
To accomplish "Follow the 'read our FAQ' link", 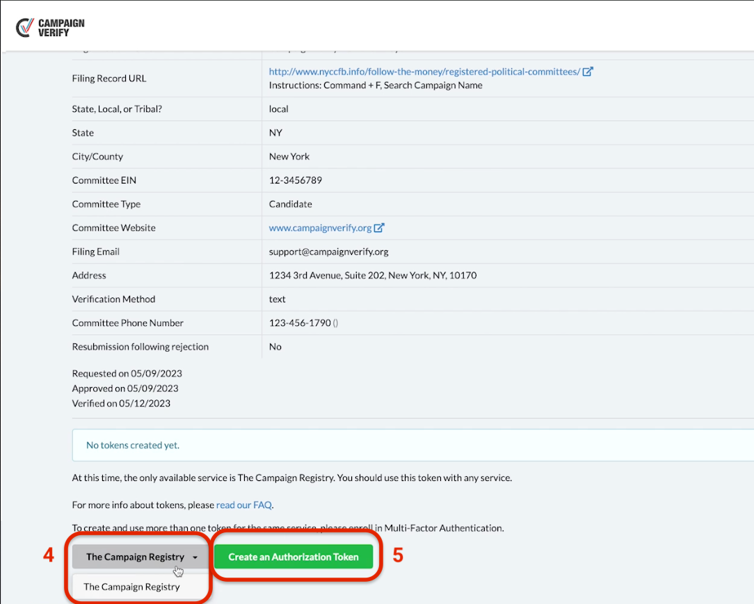I will tap(244, 505).
